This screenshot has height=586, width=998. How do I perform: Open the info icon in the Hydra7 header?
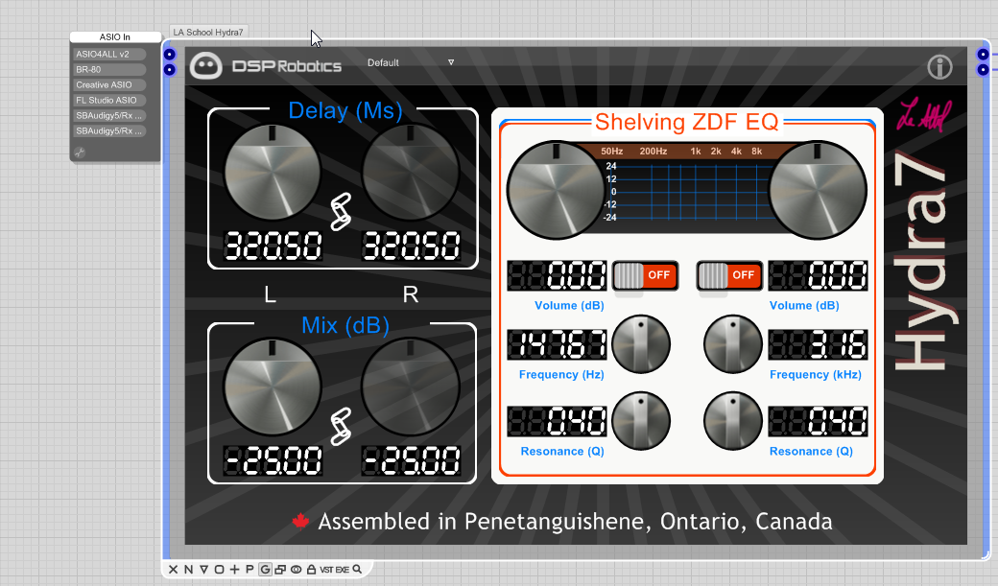click(x=940, y=67)
